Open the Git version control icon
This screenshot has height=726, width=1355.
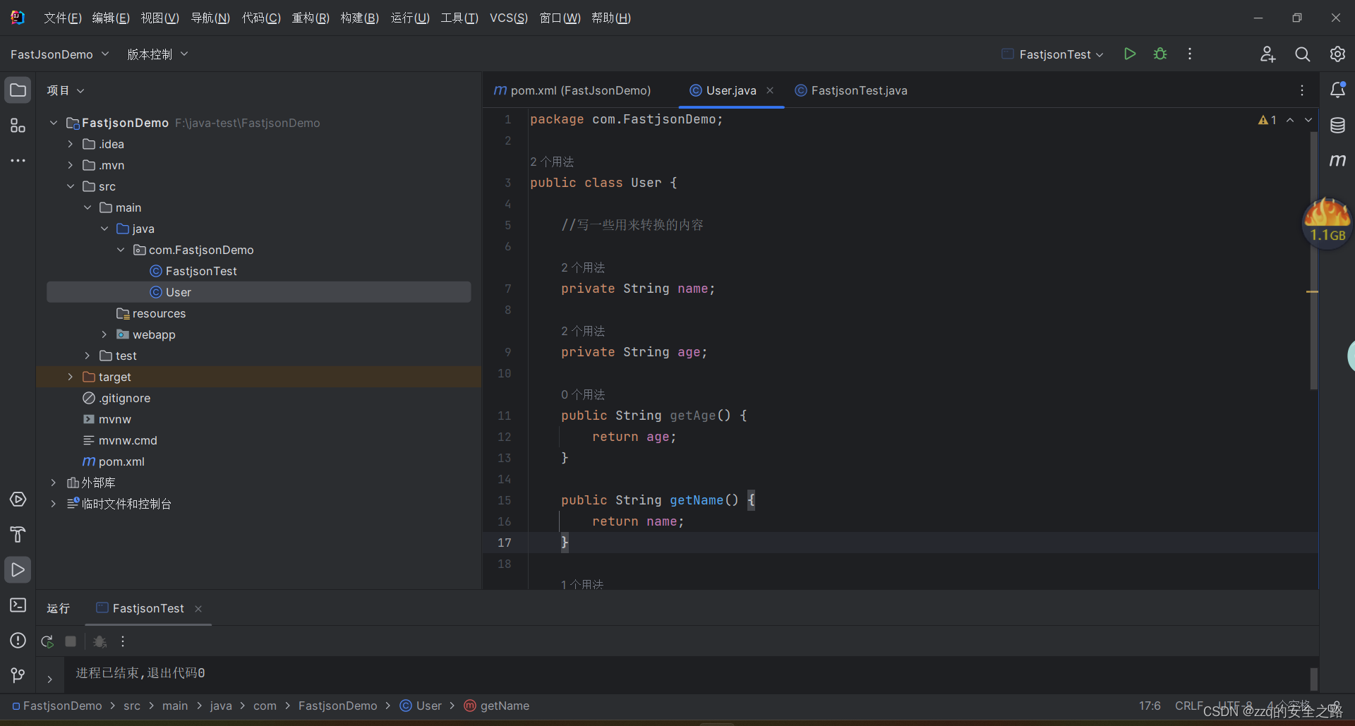[18, 676]
